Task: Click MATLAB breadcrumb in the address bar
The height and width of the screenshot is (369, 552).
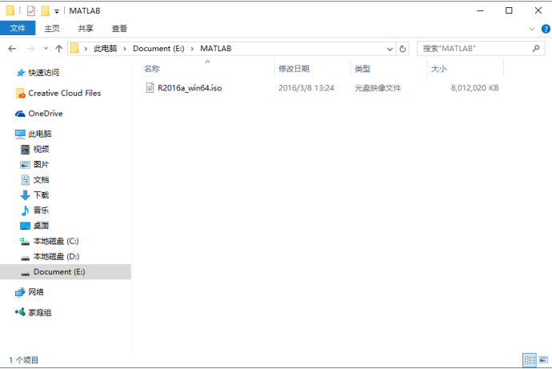Action: tap(216, 49)
